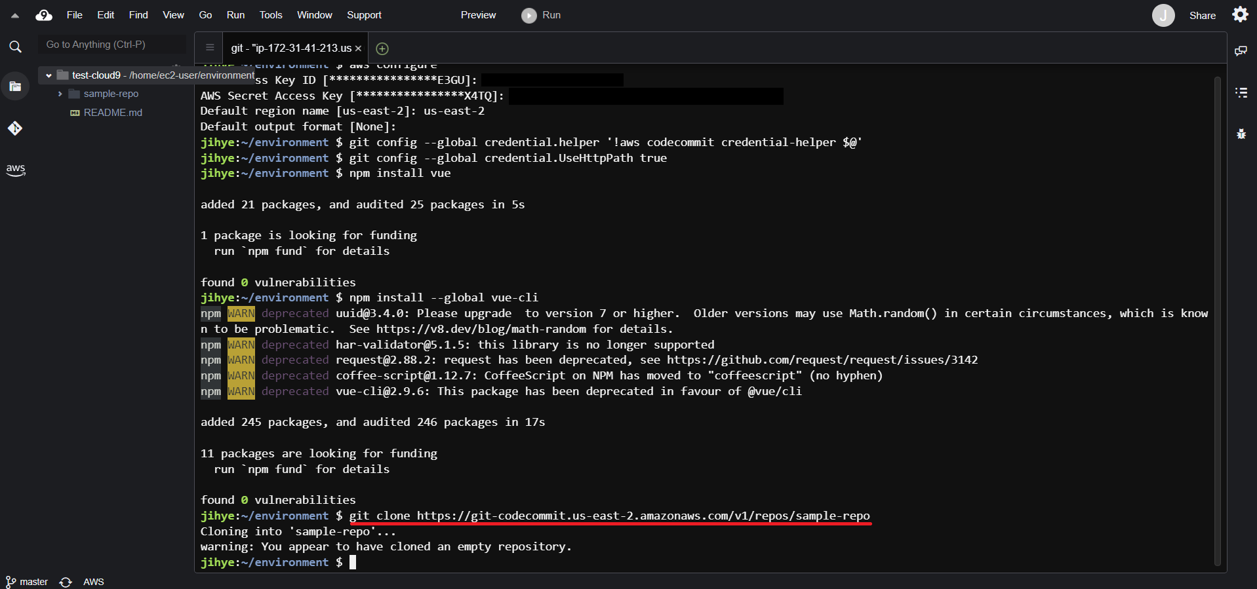Click AWS in the status bar
The image size is (1257, 589).
pyautogui.click(x=94, y=582)
